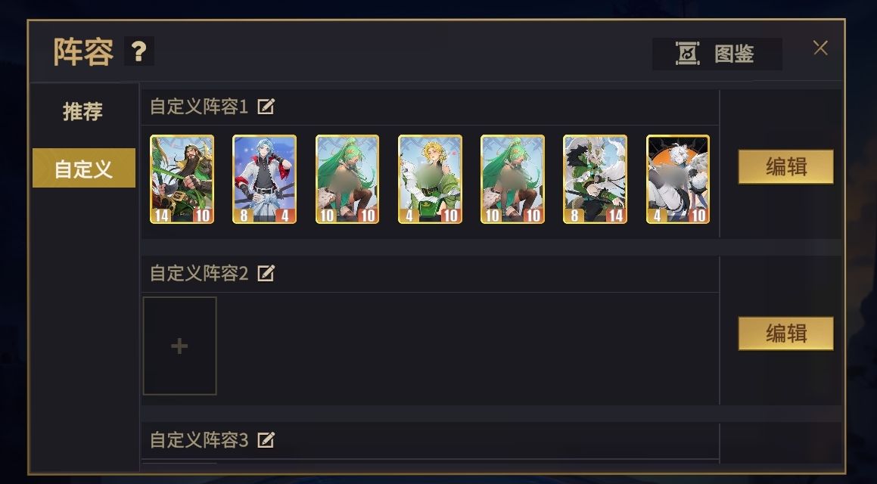Viewport: 877px width, 484px height.
Task: Rename 自定义阵容1 via its edit pencil icon
Action: coord(266,106)
